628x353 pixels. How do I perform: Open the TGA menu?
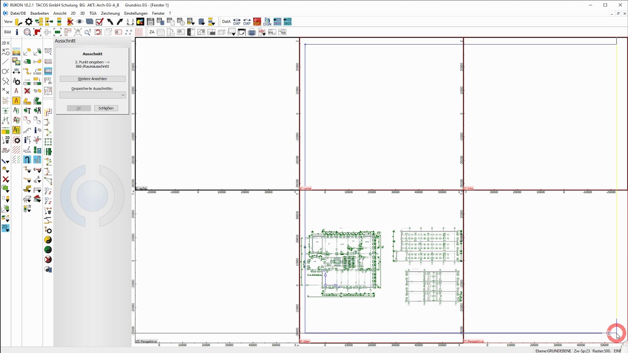(x=93, y=13)
